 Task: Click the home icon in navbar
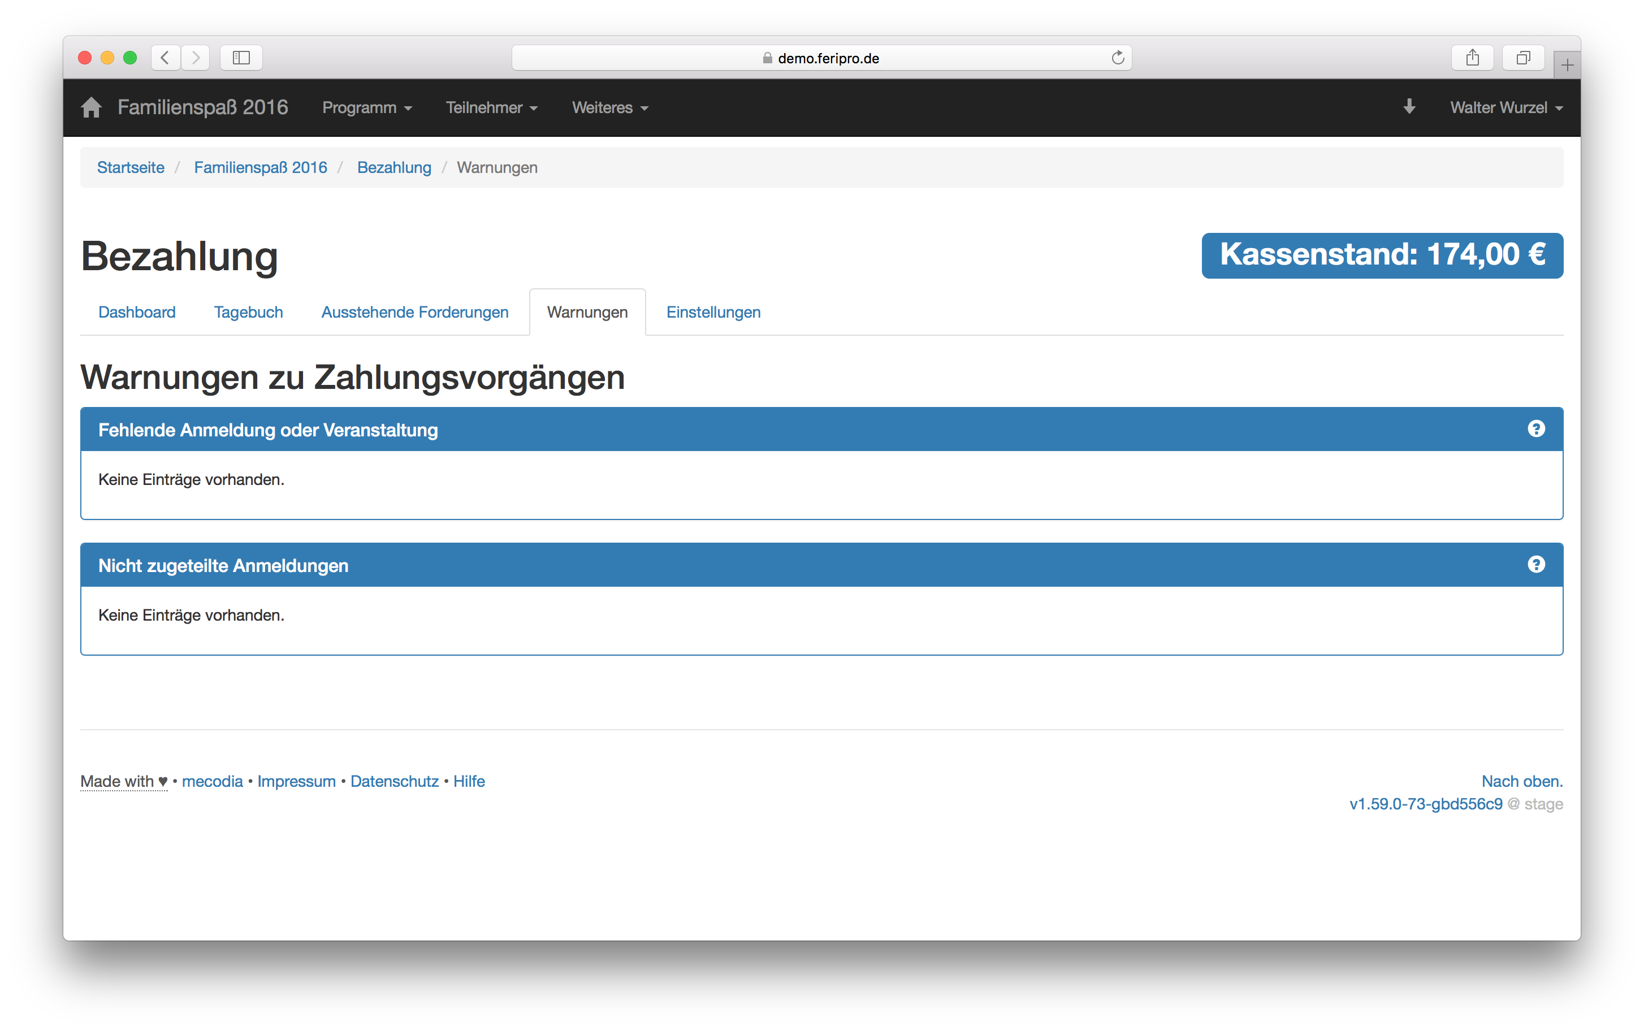click(90, 108)
